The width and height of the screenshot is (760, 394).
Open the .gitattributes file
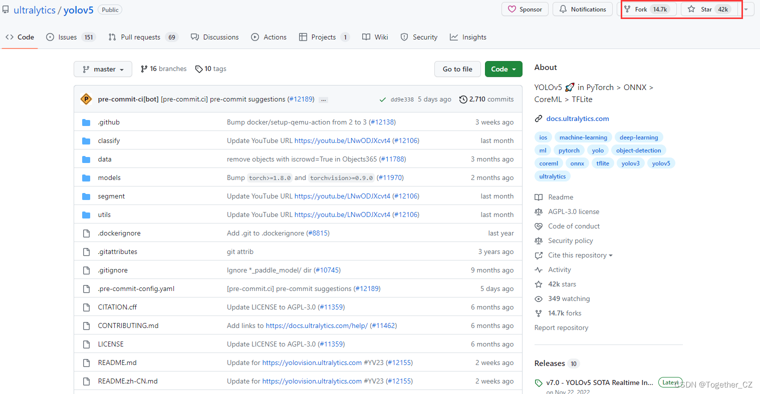pos(117,252)
